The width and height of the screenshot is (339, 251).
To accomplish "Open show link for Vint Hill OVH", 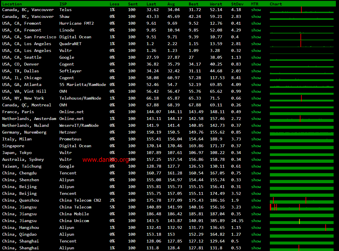I will pos(256,92).
